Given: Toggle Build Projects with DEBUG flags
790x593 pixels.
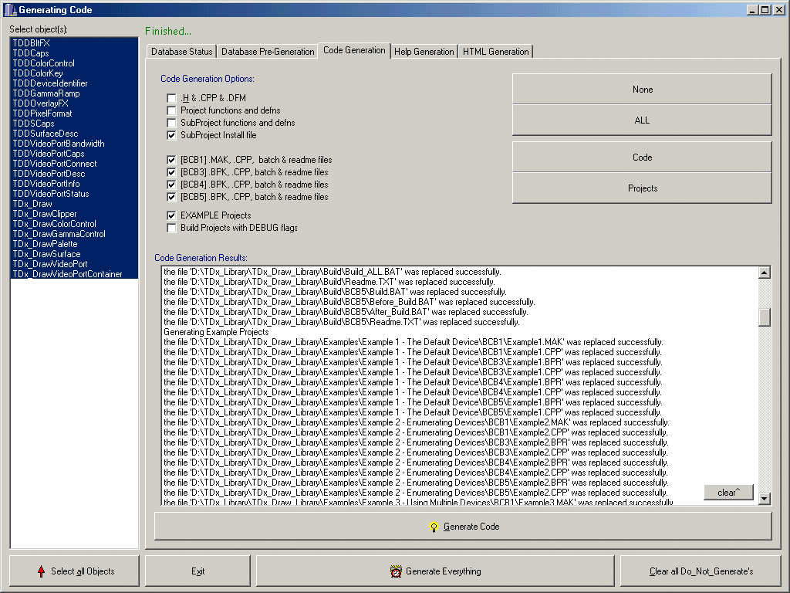Looking at the screenshot, I should [171, 228].
